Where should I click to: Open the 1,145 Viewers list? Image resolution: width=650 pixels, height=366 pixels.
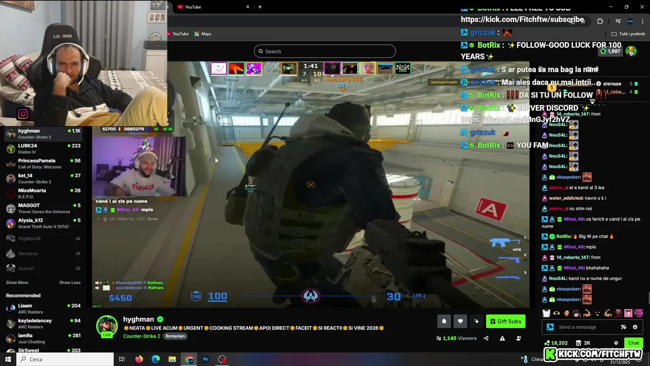(457, 338)
